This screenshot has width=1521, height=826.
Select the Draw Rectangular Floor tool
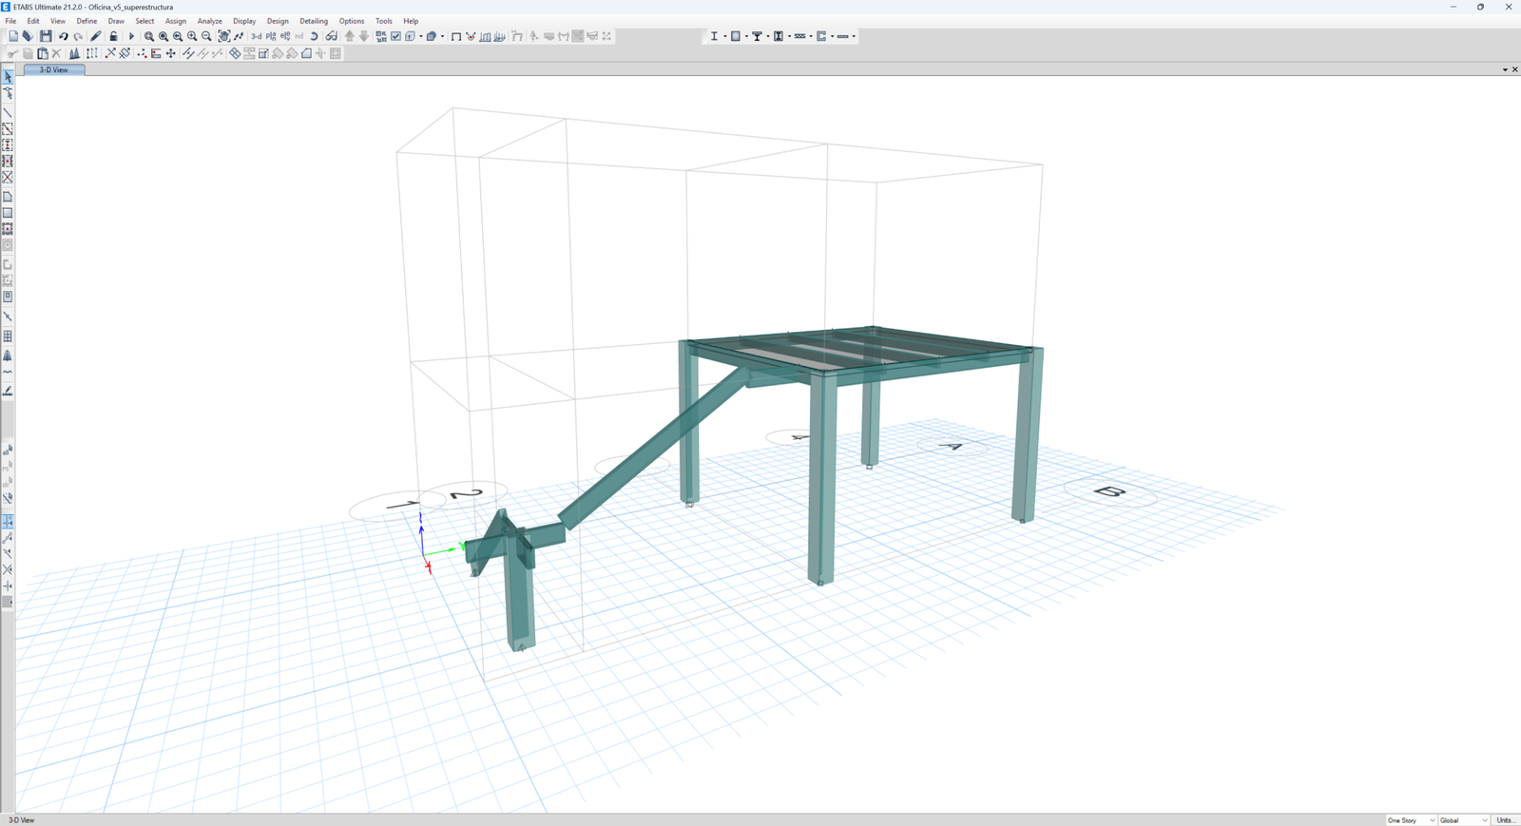(8, 213)
